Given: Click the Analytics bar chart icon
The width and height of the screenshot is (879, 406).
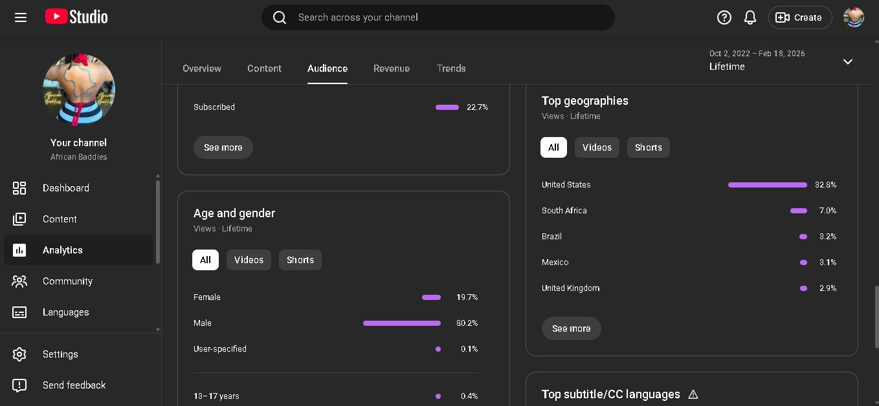Looking at the screenshot, I should (x=19, y=250).
